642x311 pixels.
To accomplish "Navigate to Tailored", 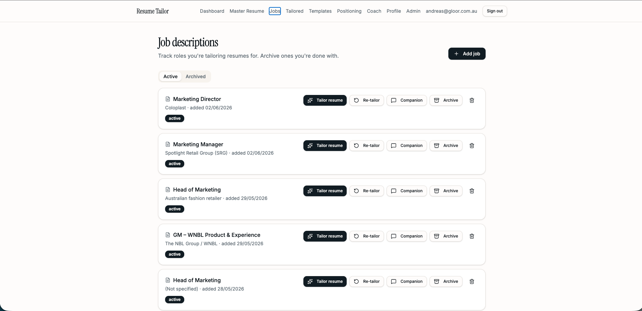I will coord(295,11).
